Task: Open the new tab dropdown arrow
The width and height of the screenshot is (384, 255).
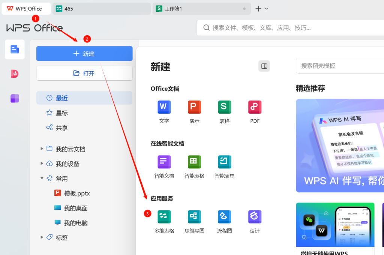Action: coord(267,9)
